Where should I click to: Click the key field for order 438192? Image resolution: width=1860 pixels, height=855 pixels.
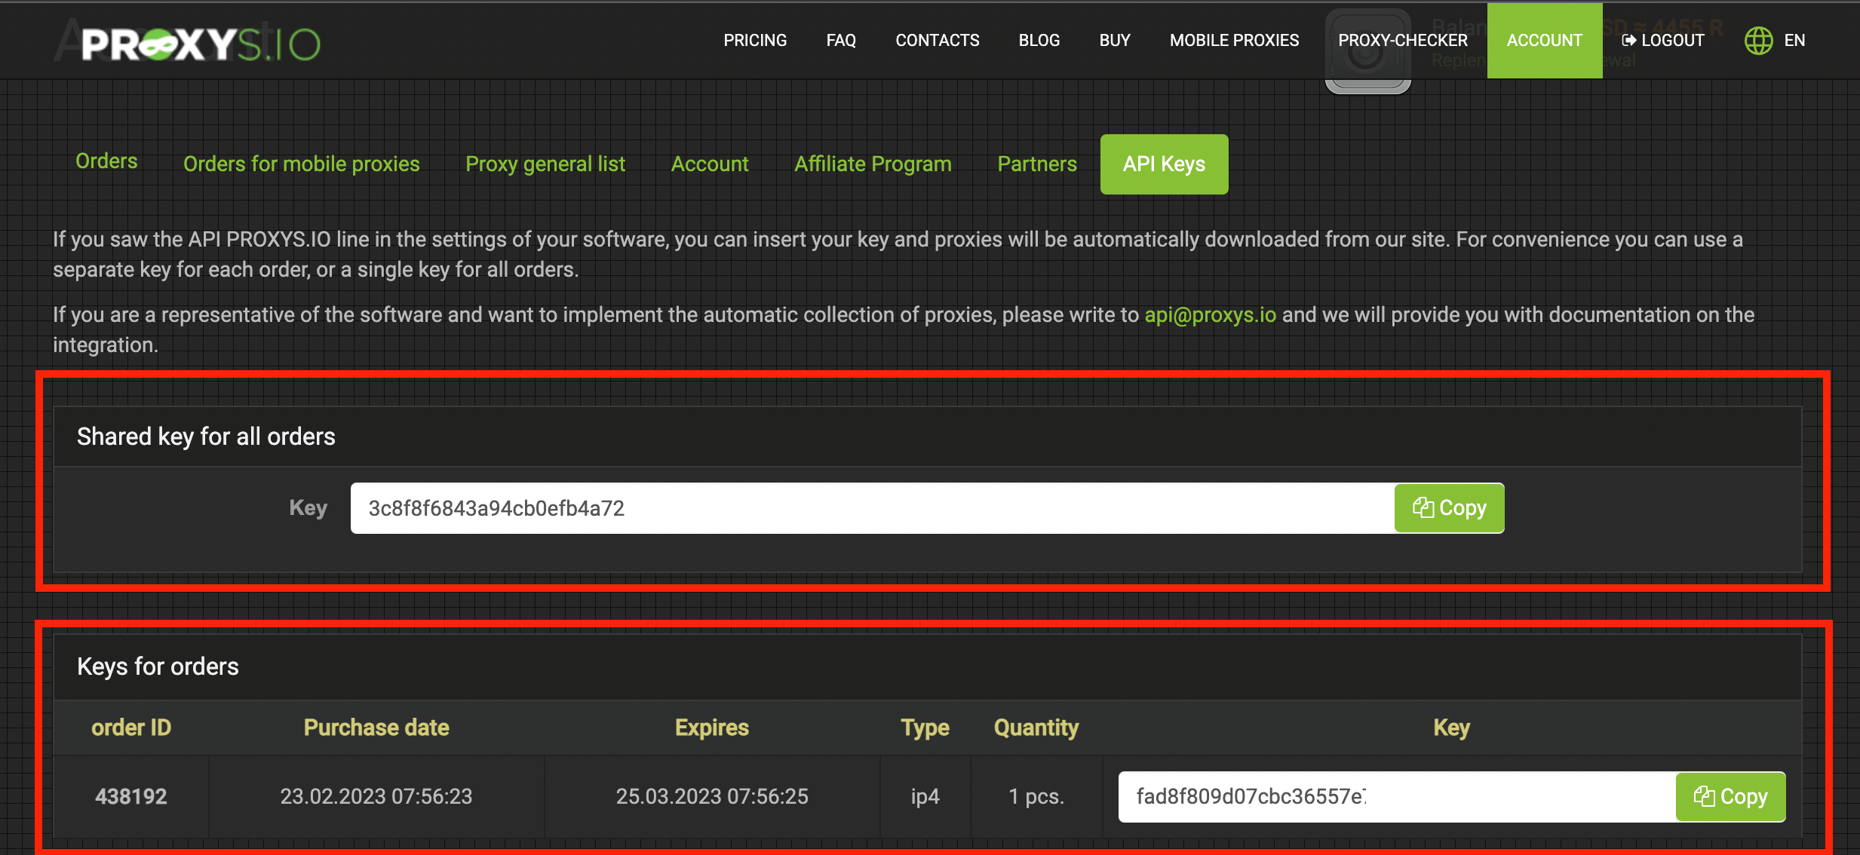1397,797
